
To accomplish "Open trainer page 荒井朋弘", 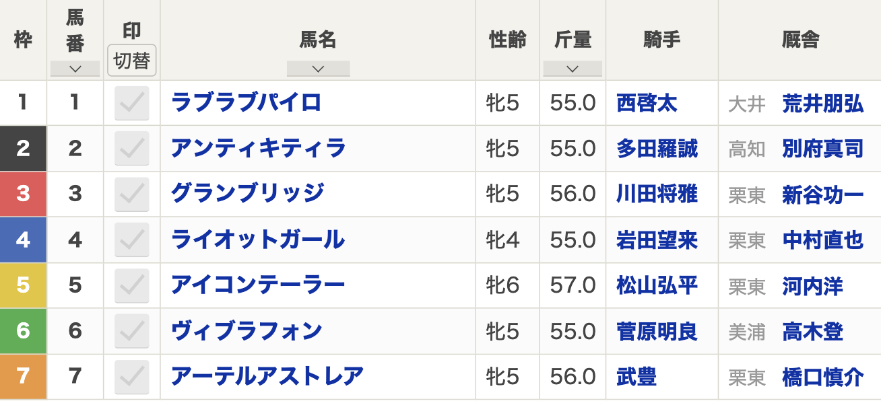I will [823, 103].
